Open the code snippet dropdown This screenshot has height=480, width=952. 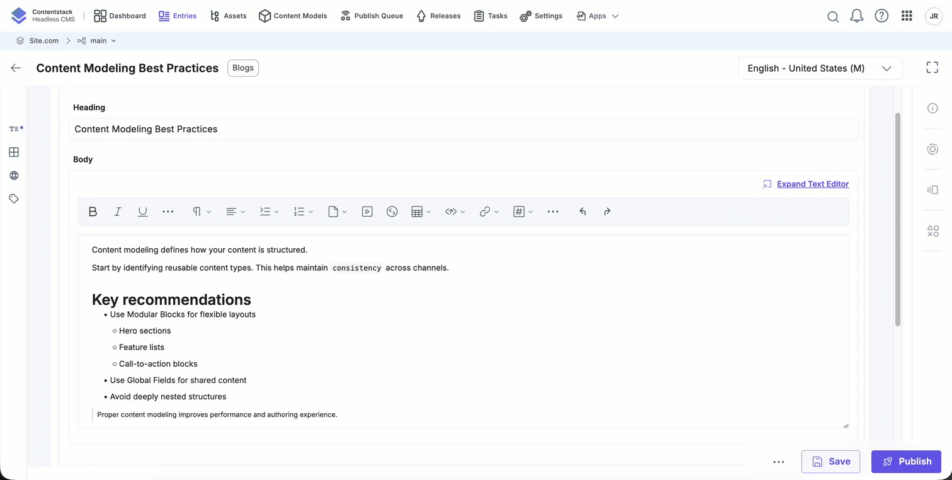click(x=455, y=212)
